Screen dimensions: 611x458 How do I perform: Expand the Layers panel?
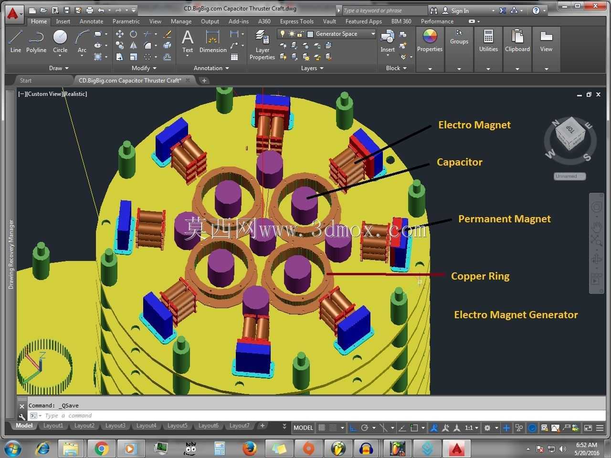[312, 68]
